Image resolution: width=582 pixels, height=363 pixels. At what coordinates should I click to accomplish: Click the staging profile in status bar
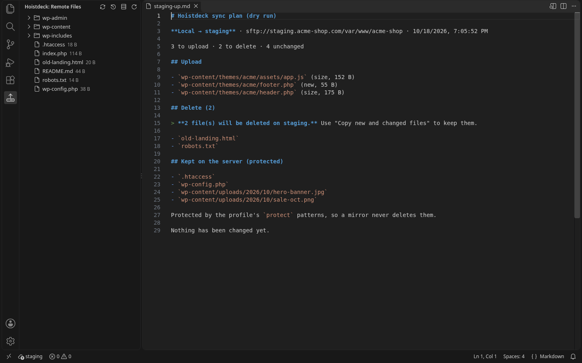pos(30,357)
